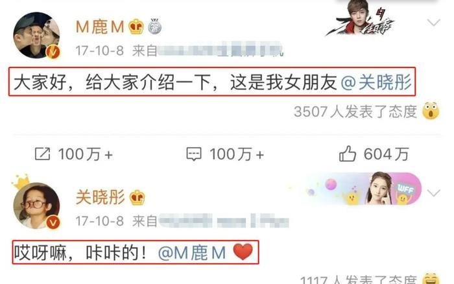The width and height of the screenshot is (454, 284).
Task: Tap the laughing emoji by 1117人发表了态度
Action: pos(431,279)
